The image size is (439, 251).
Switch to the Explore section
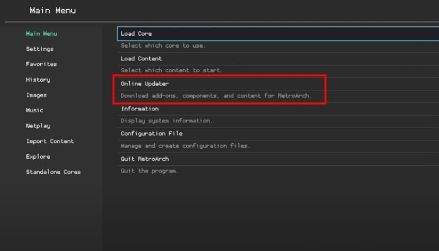click(x=38, y=157)
